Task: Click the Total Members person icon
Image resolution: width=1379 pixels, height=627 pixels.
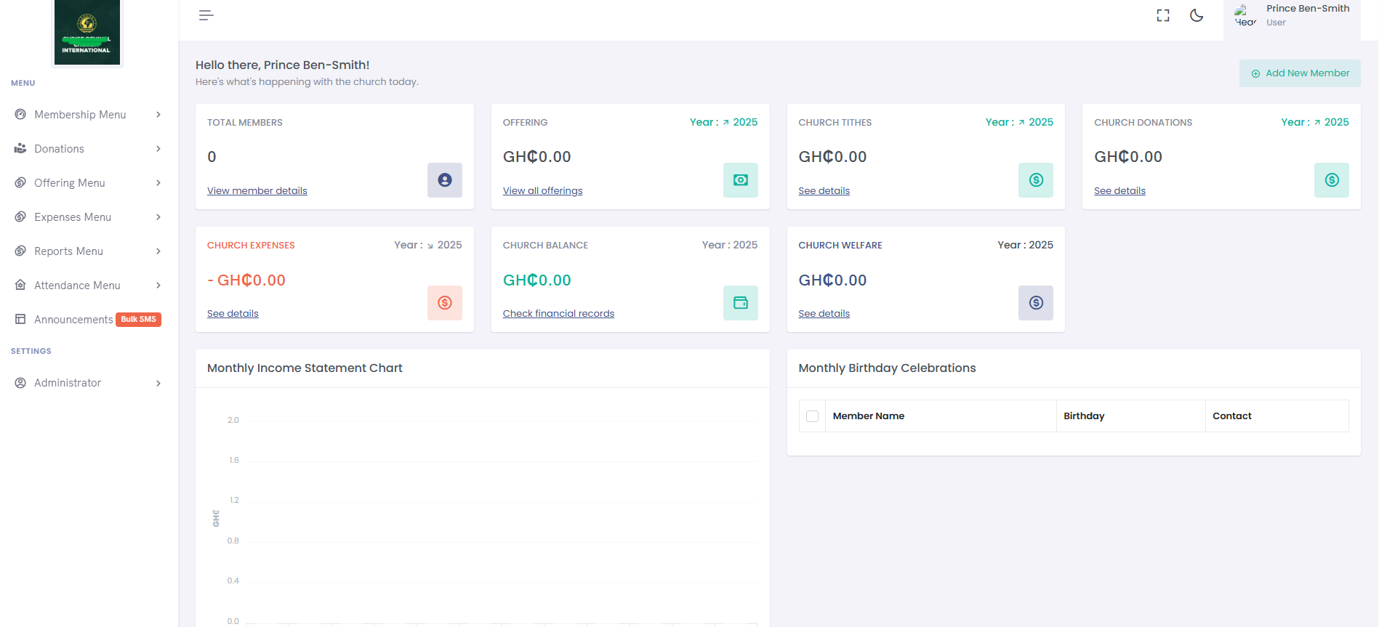Action: [x=444, y=180]
